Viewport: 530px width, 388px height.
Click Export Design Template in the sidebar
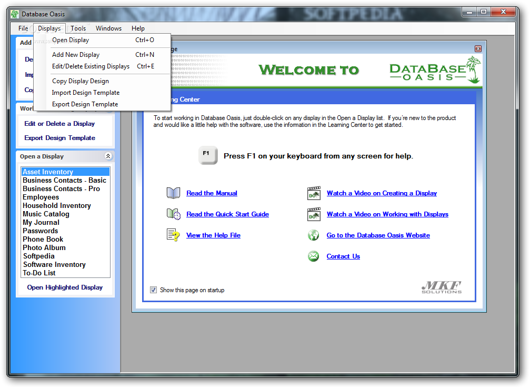tap(59, 138)
